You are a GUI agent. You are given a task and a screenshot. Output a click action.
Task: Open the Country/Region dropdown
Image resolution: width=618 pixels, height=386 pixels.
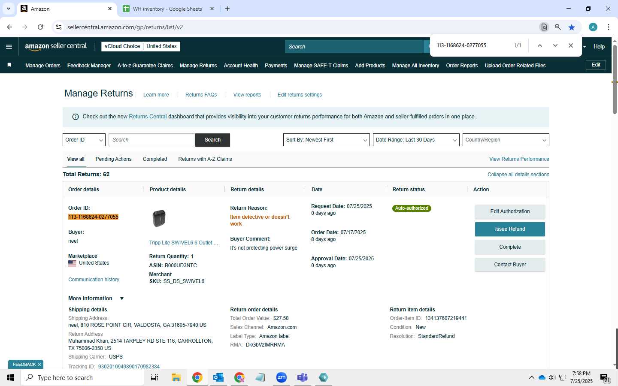tap(506, 140)
